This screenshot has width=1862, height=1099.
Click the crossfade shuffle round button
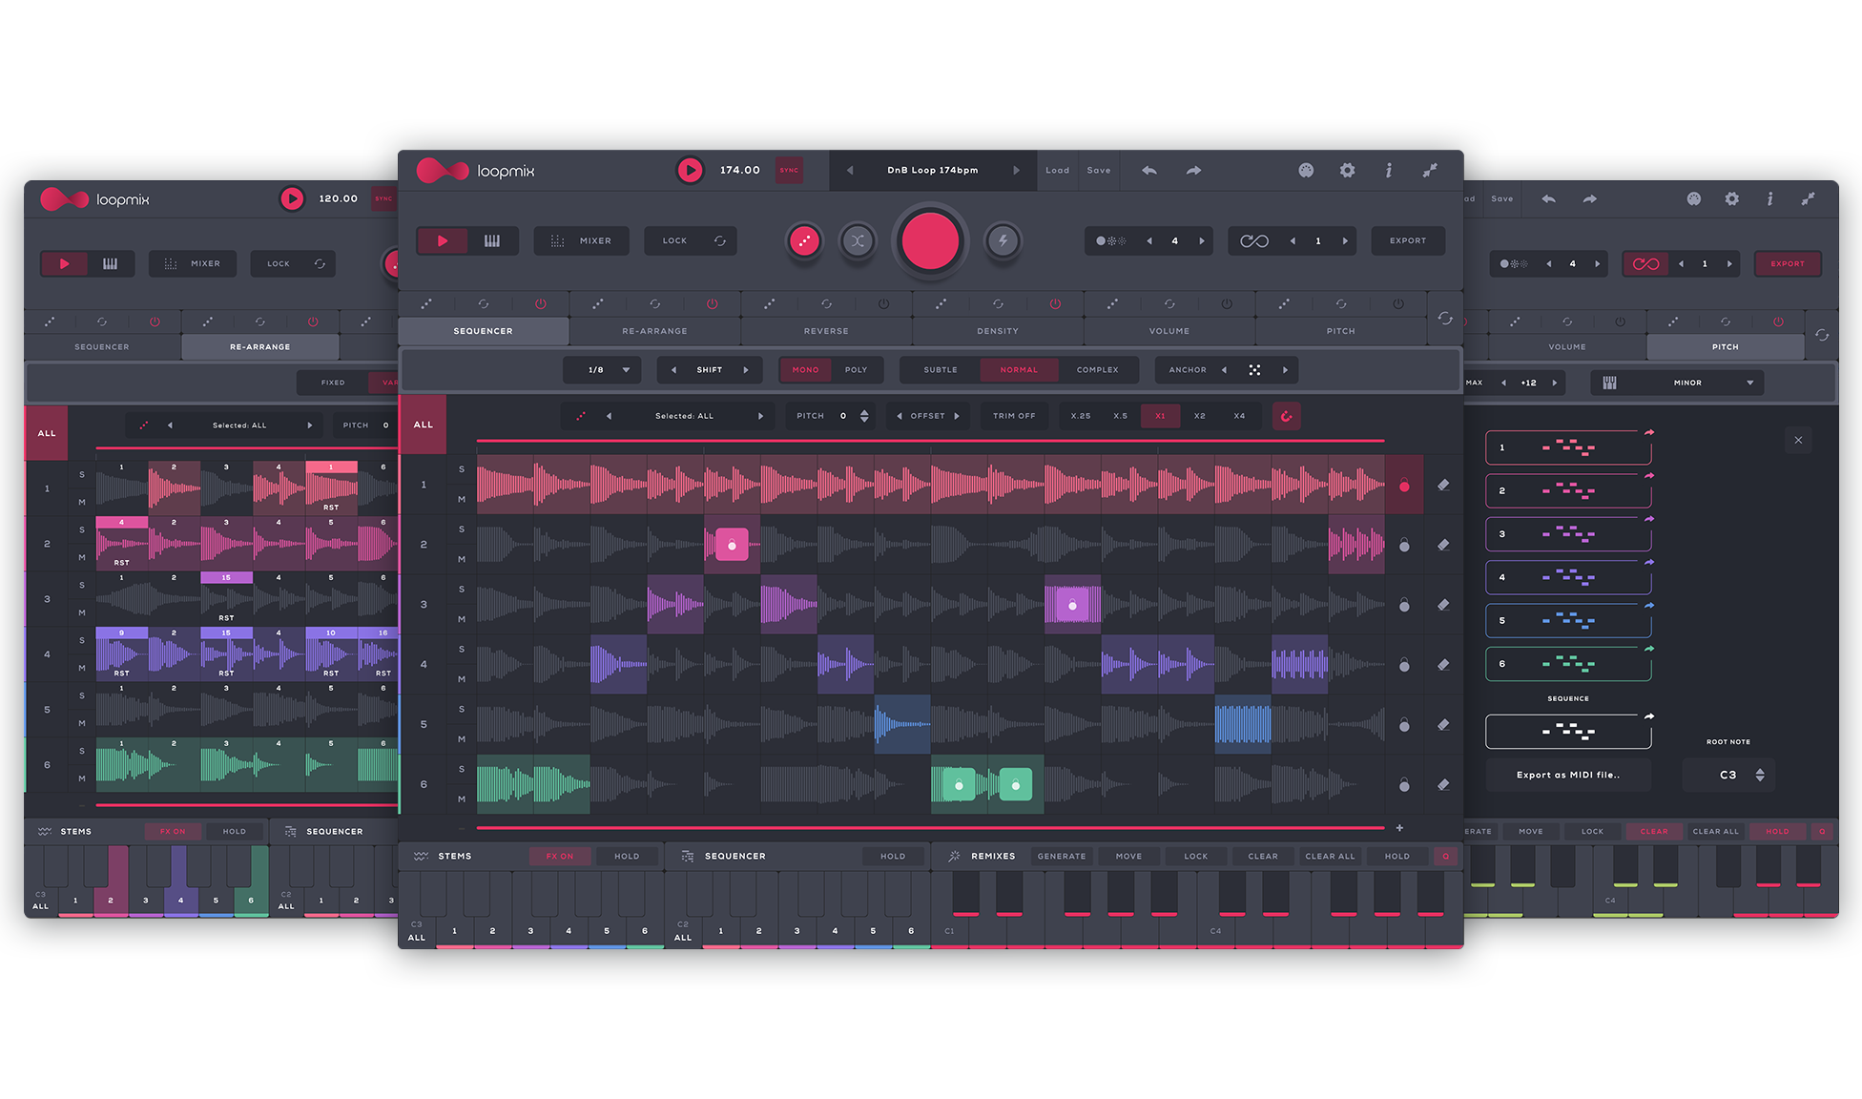click(x=857, y=241)
